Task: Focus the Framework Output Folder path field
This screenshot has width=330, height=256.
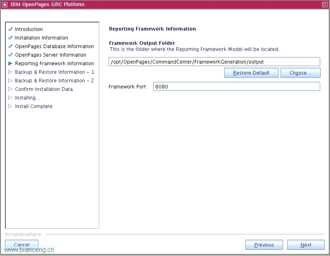Action: [214, 62]
